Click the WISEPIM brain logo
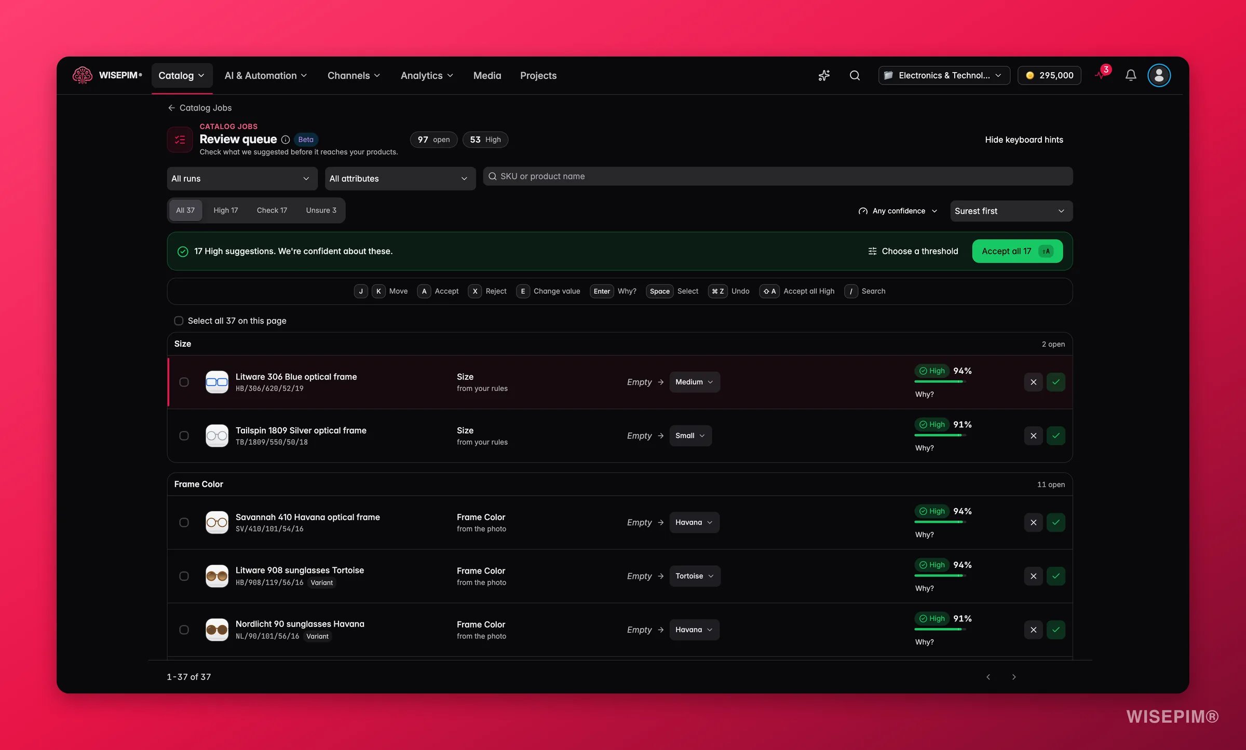The image size is (1246, 750). pos(83,75)
